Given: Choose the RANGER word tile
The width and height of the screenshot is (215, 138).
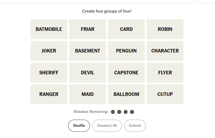Looking at the screenshot, I should 49,94.
